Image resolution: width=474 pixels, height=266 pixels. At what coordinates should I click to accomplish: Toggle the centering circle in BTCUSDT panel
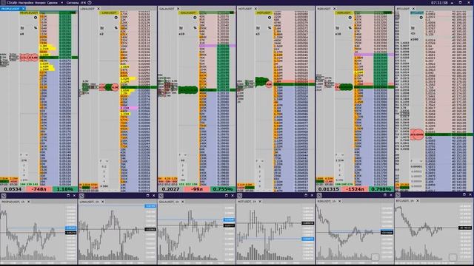click(x=421, y=18)
